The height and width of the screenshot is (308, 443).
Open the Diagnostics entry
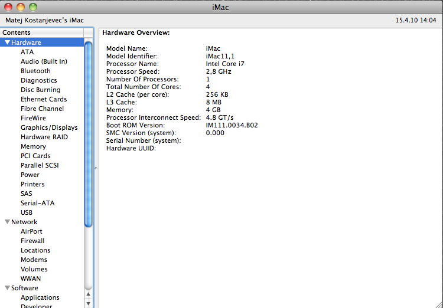coord(39,80)
